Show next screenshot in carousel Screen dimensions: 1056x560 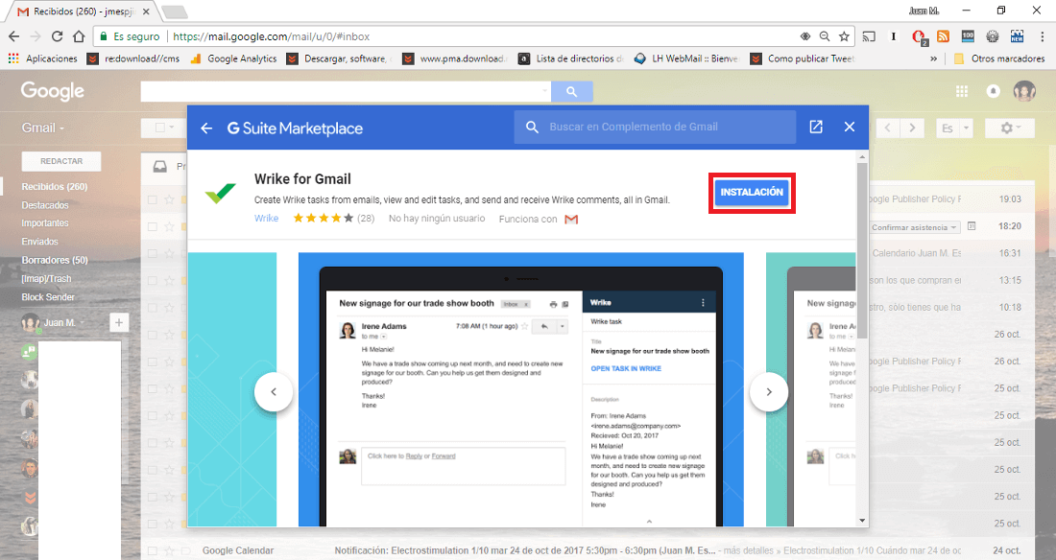click(769, 392)
